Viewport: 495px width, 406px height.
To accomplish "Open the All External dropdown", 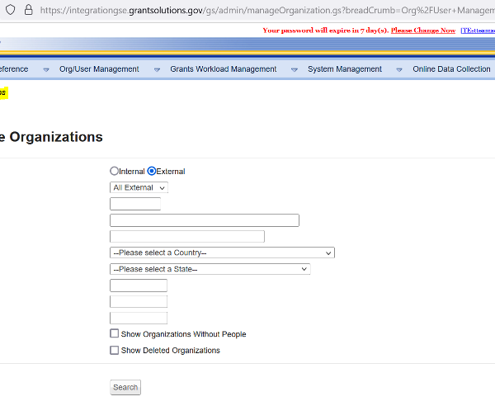I will coord(139,187).
